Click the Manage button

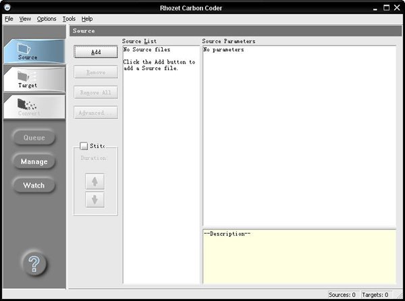click(x=34, y=161)
